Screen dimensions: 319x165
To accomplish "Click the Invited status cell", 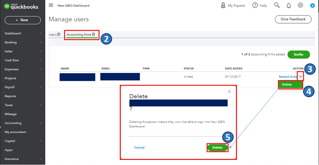I will coord(188,77).
